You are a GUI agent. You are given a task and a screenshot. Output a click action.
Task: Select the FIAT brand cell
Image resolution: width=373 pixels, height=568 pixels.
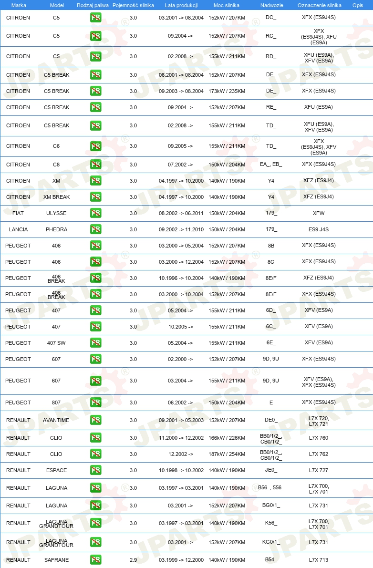[x=18, y=213]
